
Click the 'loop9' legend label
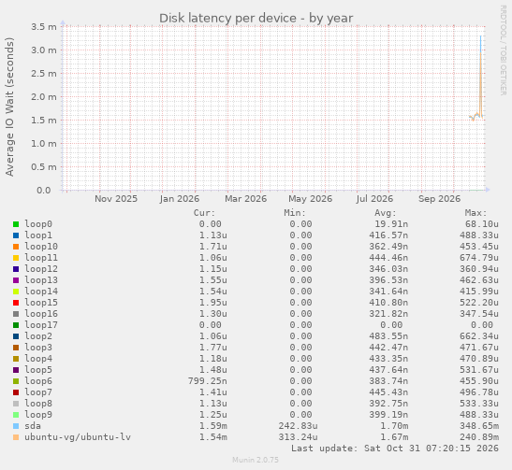(38, 415)
